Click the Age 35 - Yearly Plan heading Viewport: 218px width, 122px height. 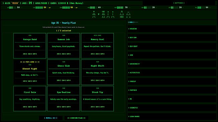(64, 23)
